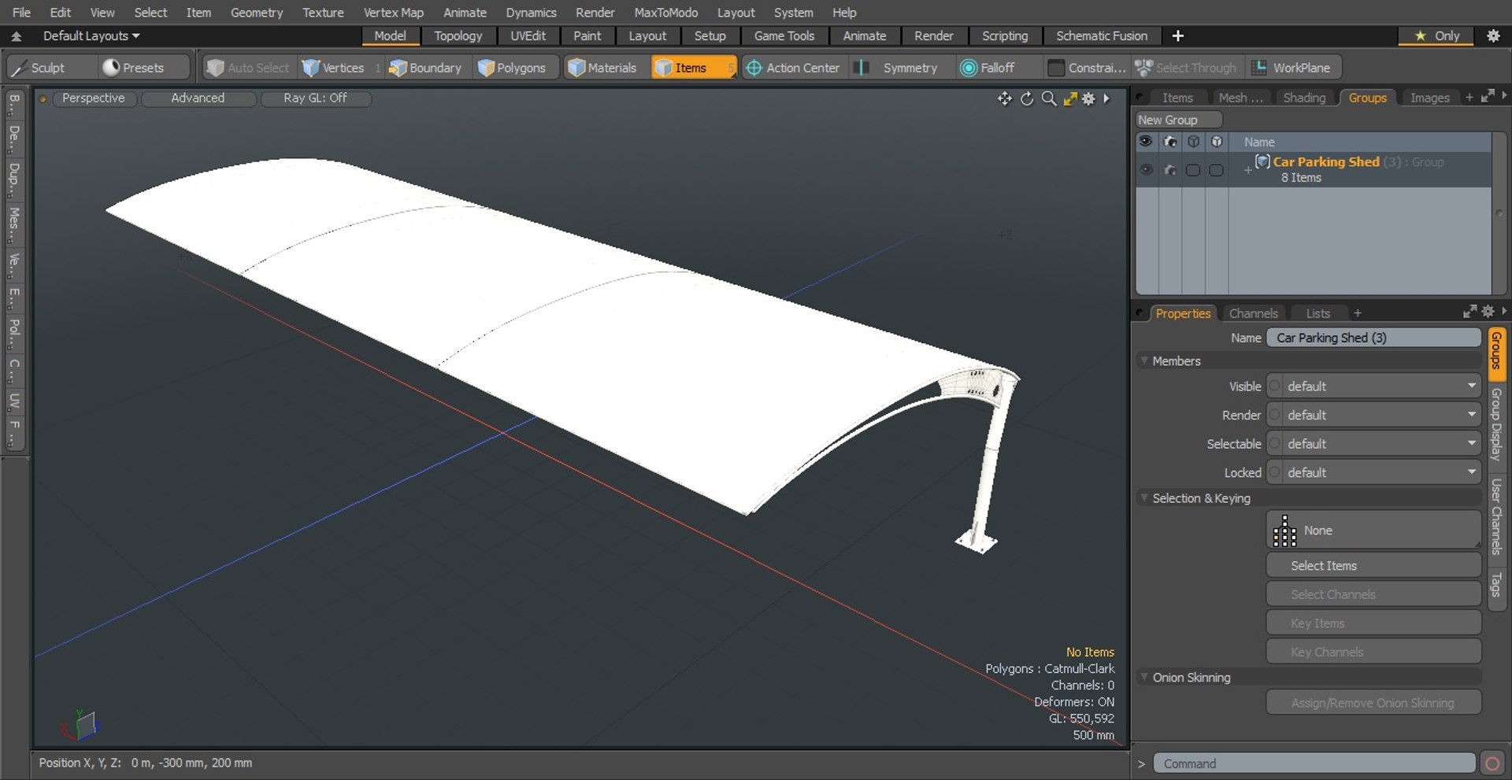Click viewport rotate control icon

point(1027,98)
